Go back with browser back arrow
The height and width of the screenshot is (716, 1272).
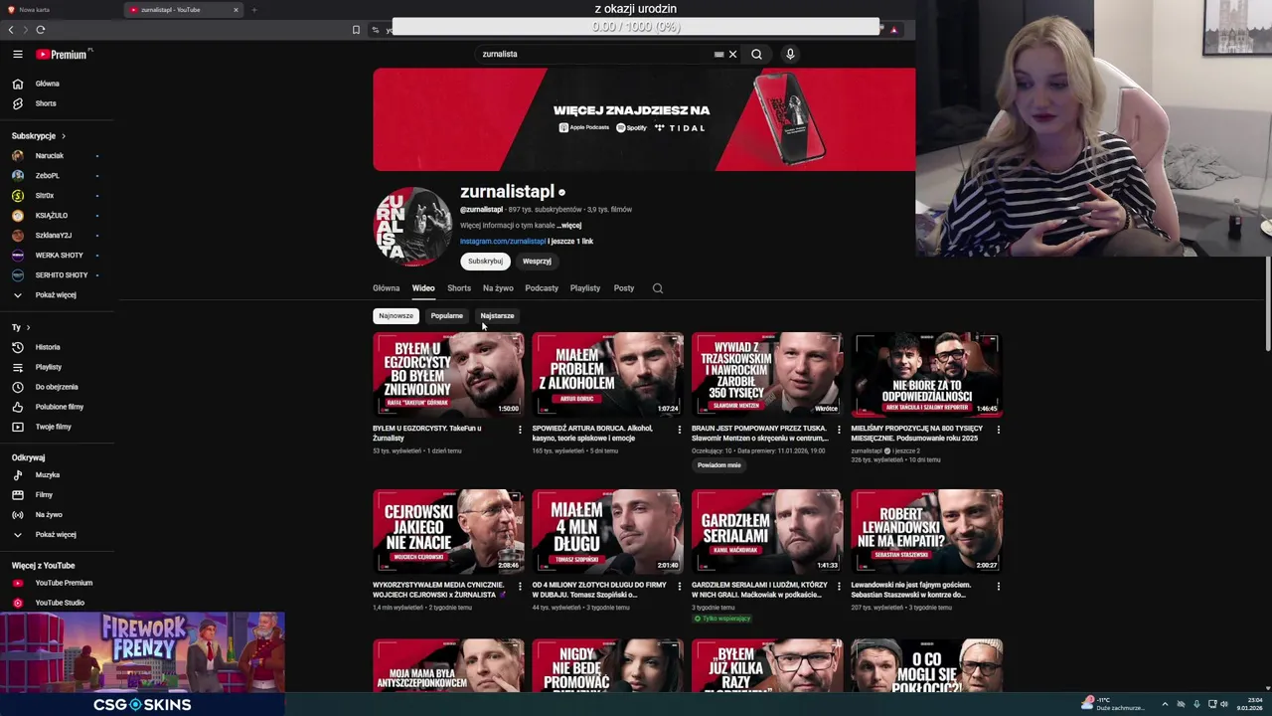pyautogui.click(x=11, y=30)
